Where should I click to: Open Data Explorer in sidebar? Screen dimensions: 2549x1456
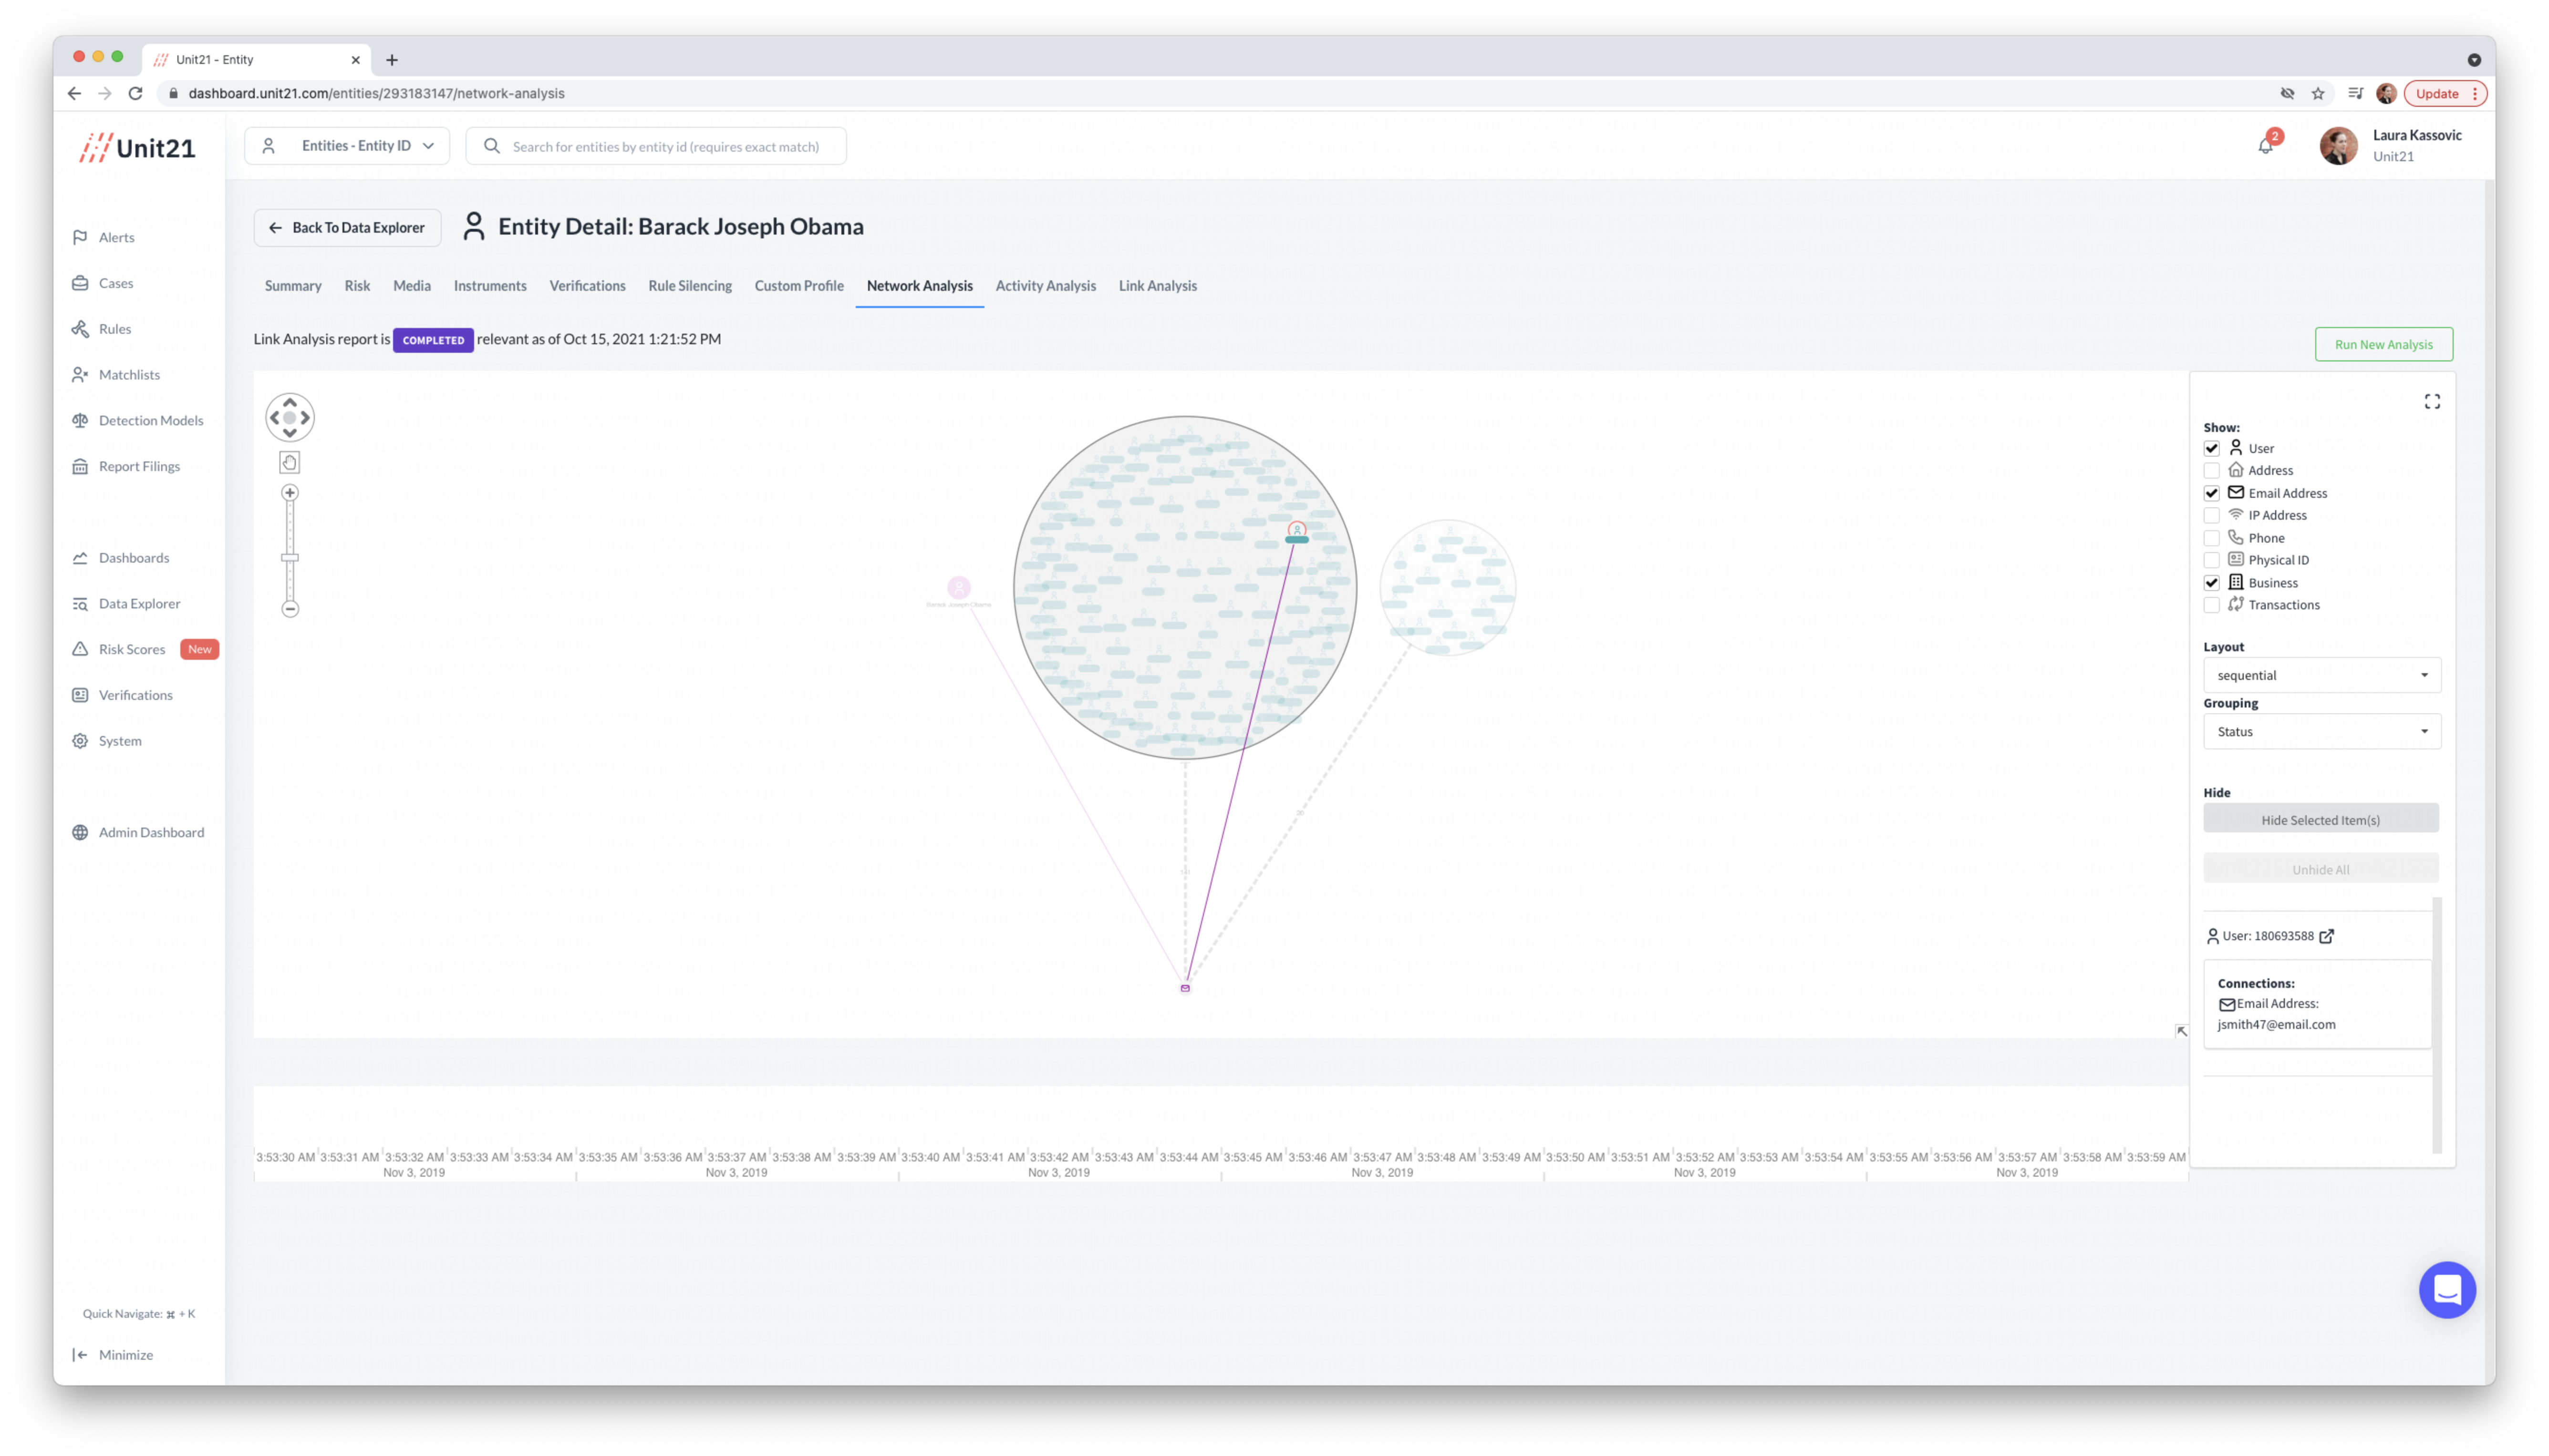[x=139, y=604]
